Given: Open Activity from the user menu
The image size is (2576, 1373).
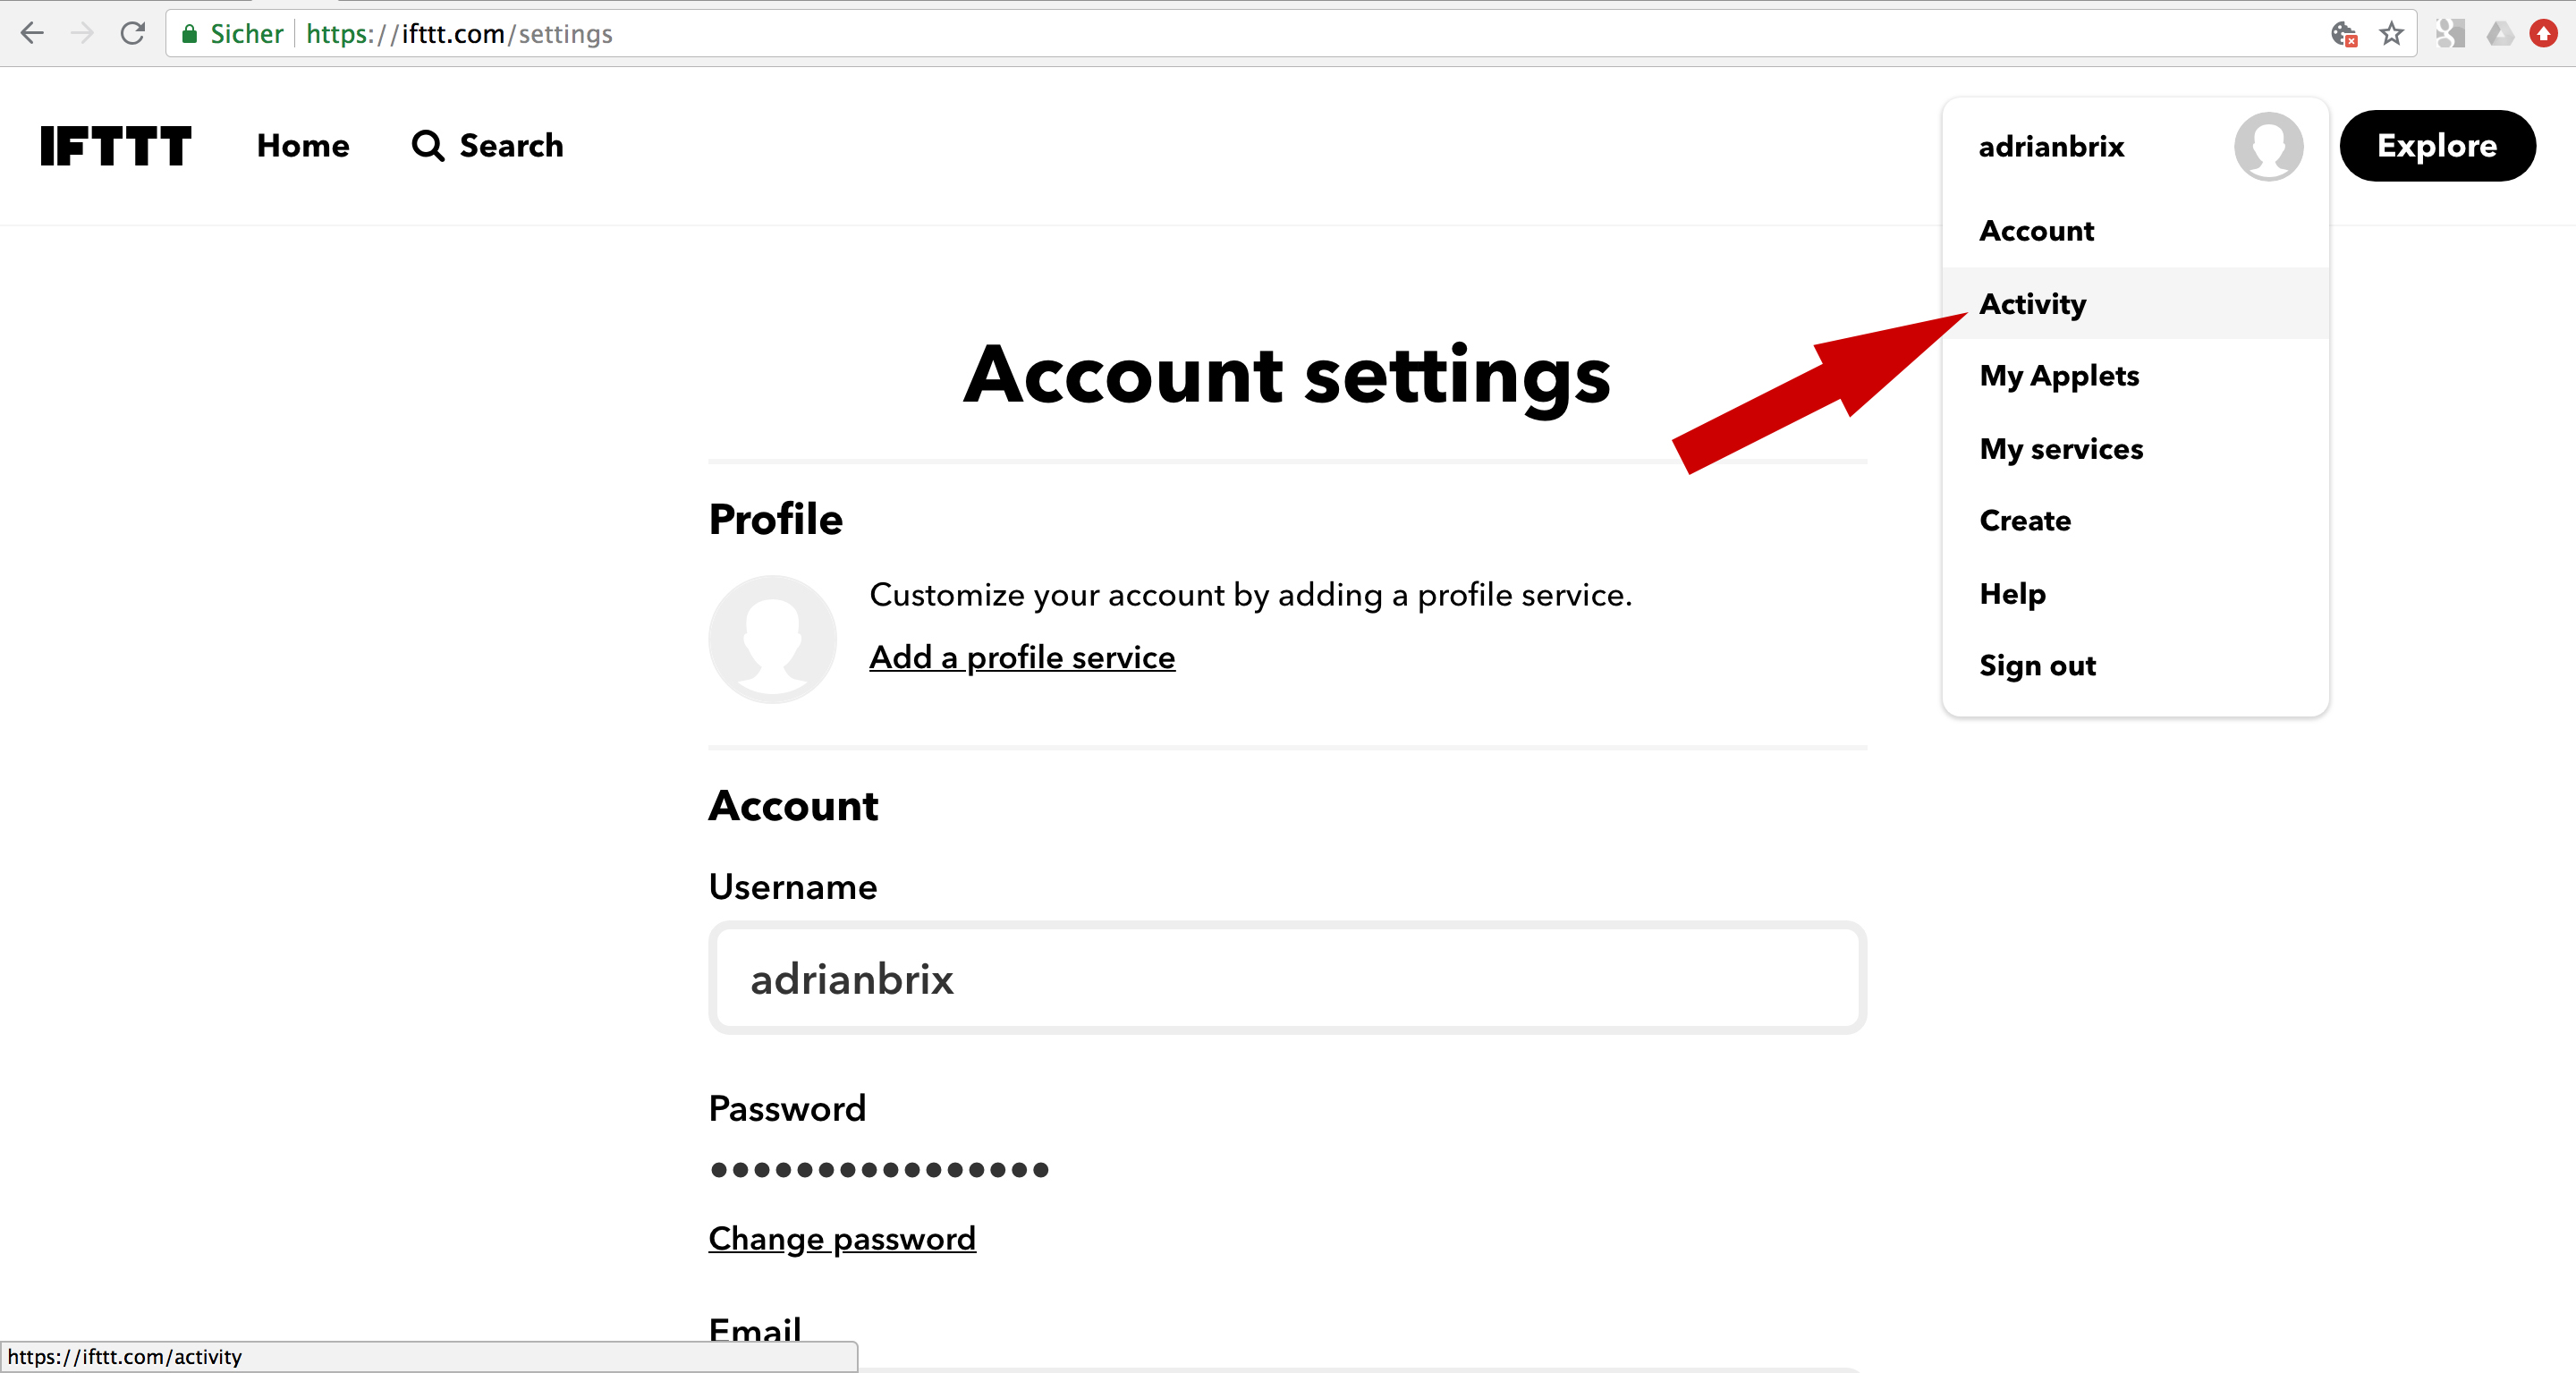Looking at the screenshot, I should [x=2033, y=303].
